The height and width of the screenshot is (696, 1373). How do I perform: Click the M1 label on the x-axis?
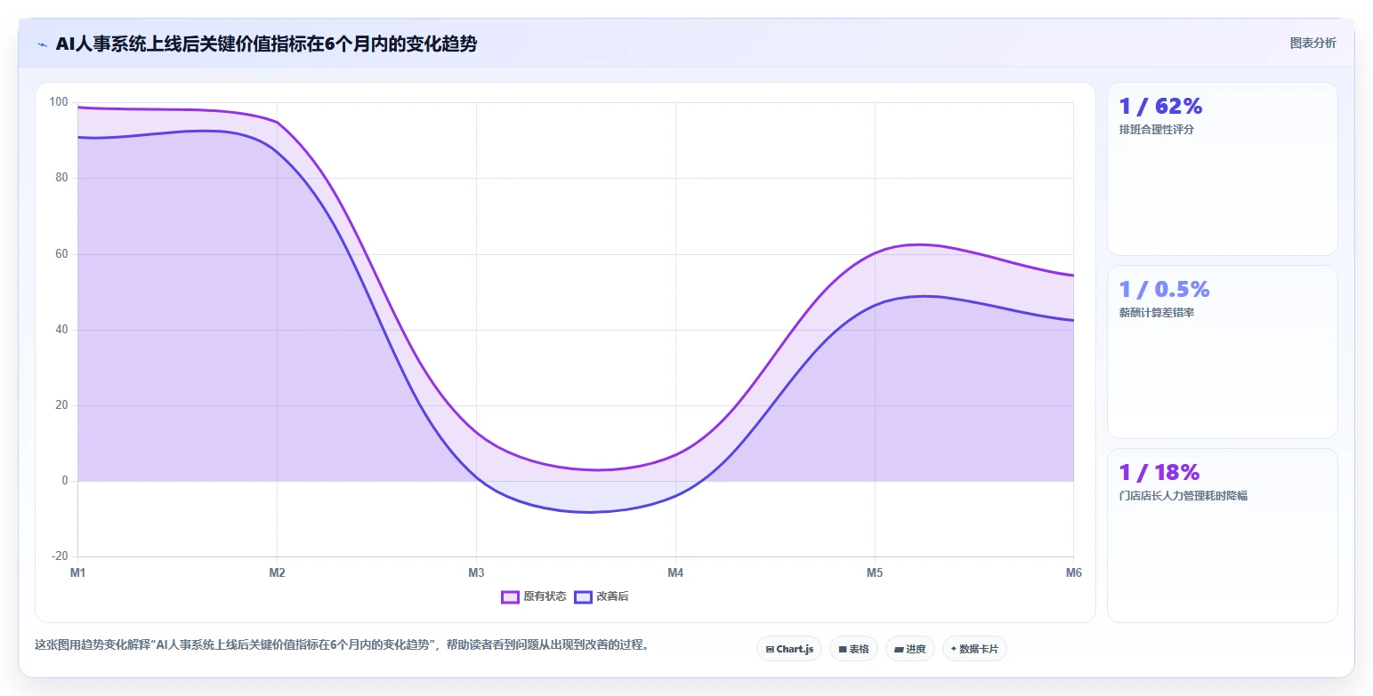click(x=78, y=572)
